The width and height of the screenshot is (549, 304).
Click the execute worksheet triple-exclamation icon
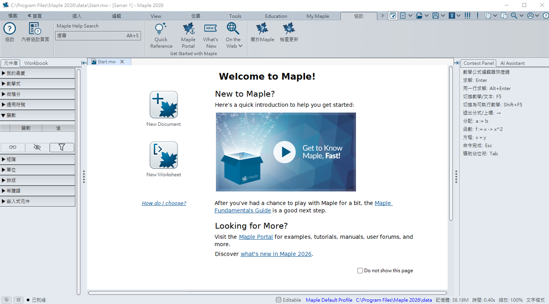(467, 16)
